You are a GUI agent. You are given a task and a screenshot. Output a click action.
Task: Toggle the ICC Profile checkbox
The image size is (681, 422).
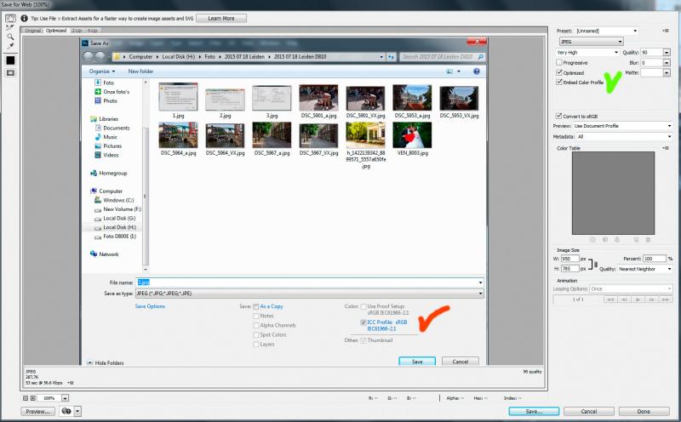click(363, 322)
